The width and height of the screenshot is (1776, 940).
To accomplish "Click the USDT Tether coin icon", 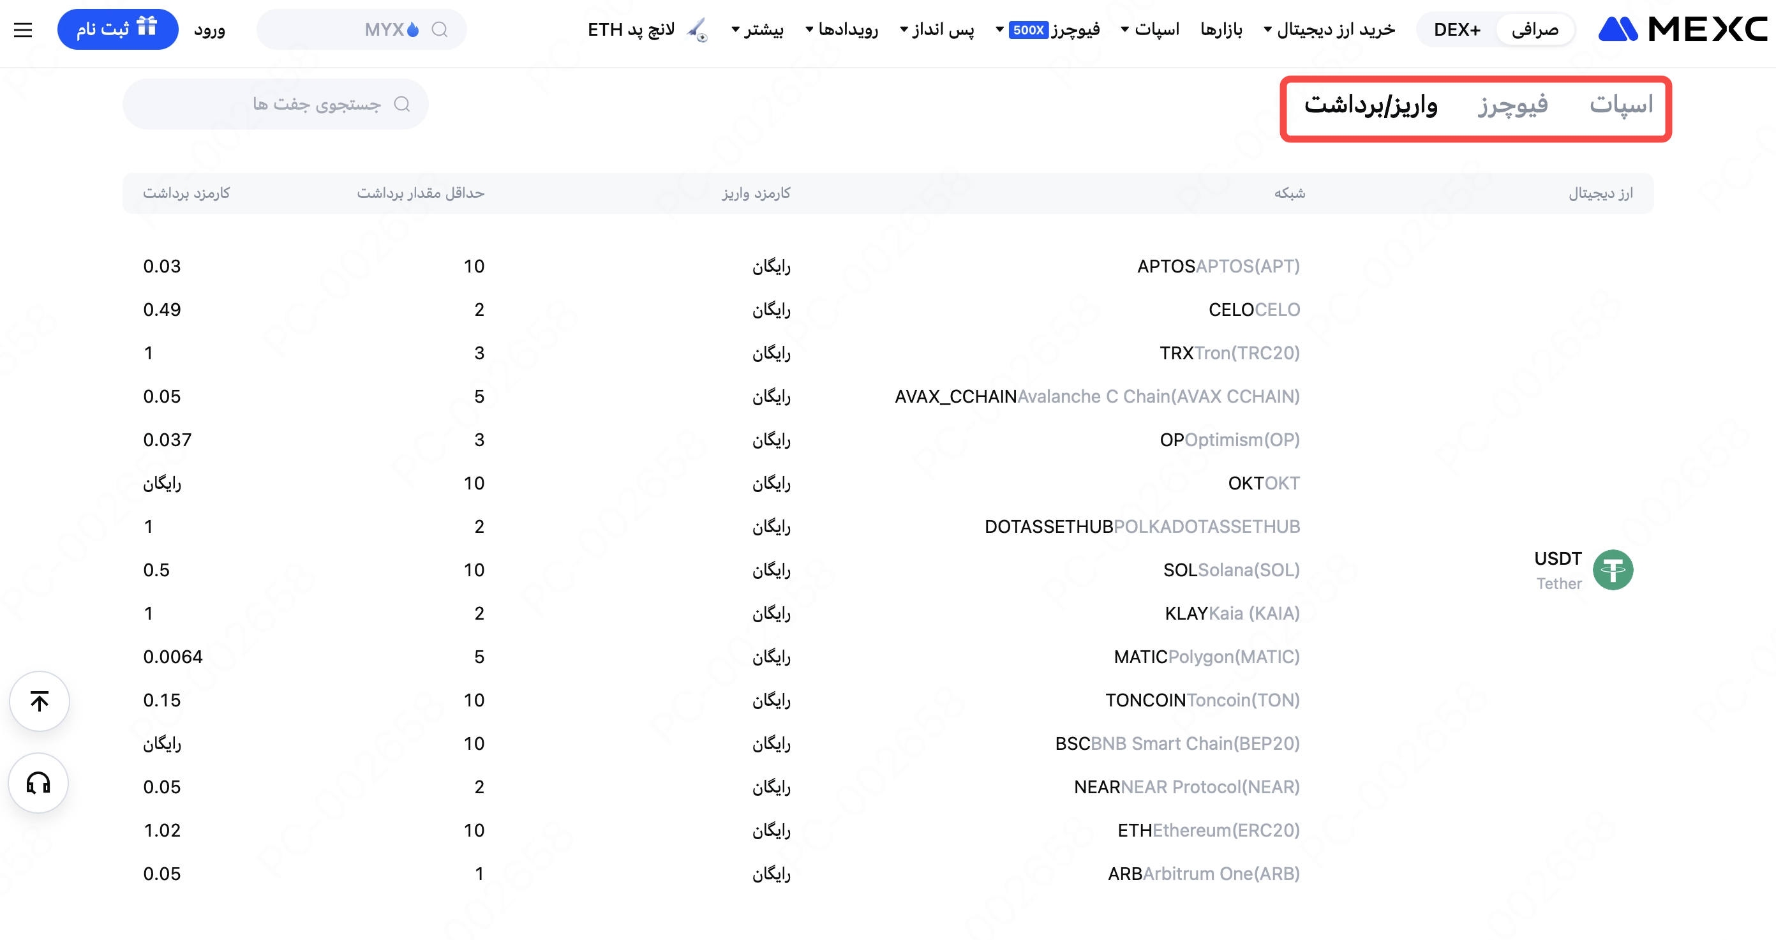I will (1613, 570).
